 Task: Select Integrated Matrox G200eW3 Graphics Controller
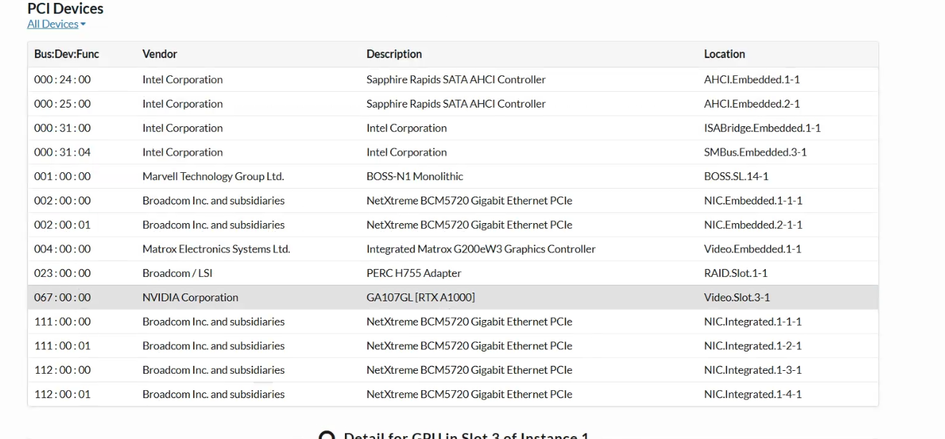[x=481, y=250]
